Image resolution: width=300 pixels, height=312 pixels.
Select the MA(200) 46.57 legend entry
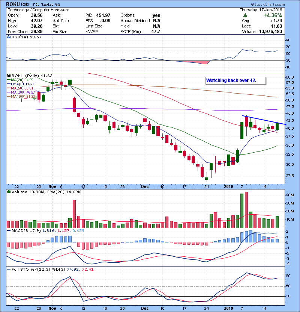click(x=21, y=92)
